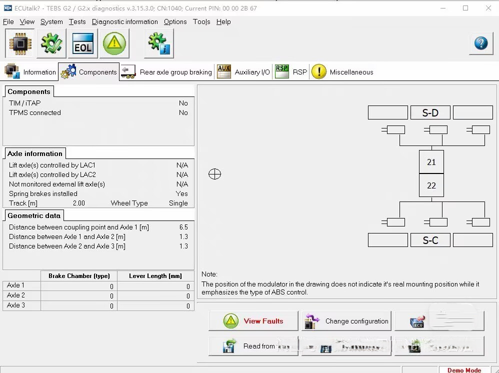Click the green warning triangle toolbar icon
The height and width of the screenshot is (373, 499).
click(114, 43)
